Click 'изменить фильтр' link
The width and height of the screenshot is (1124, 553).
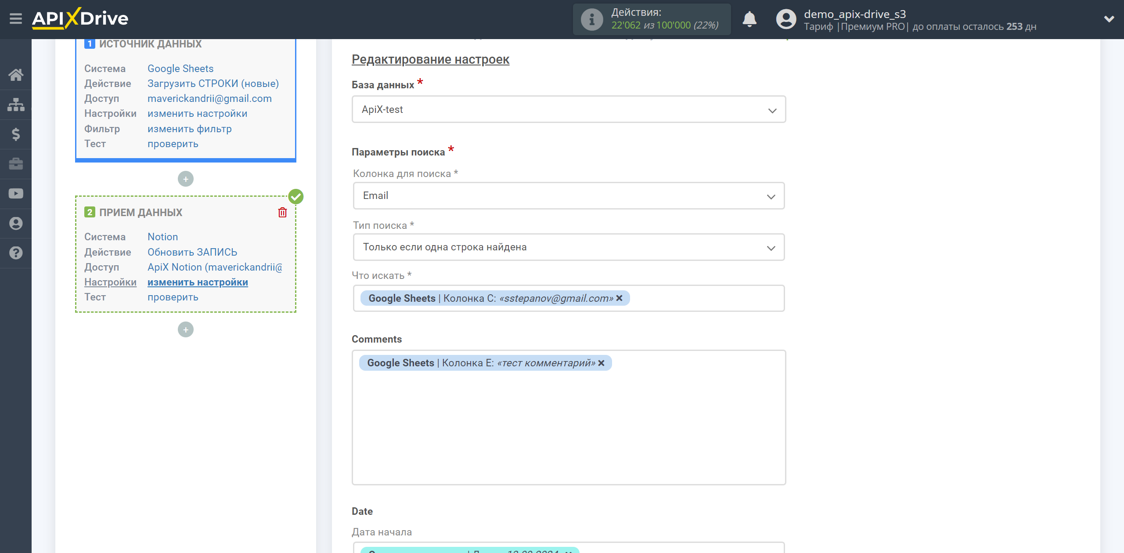[189, 129]
